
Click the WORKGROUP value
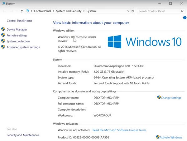(x=103, y=115)
